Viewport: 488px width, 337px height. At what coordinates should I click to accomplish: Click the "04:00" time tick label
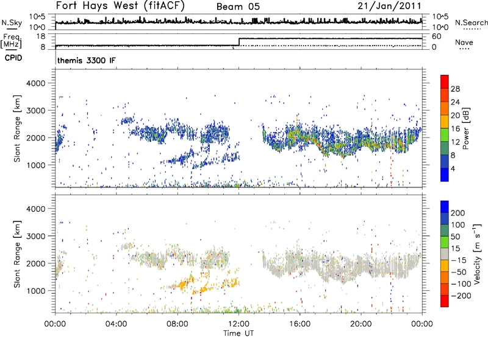point(116,324)
